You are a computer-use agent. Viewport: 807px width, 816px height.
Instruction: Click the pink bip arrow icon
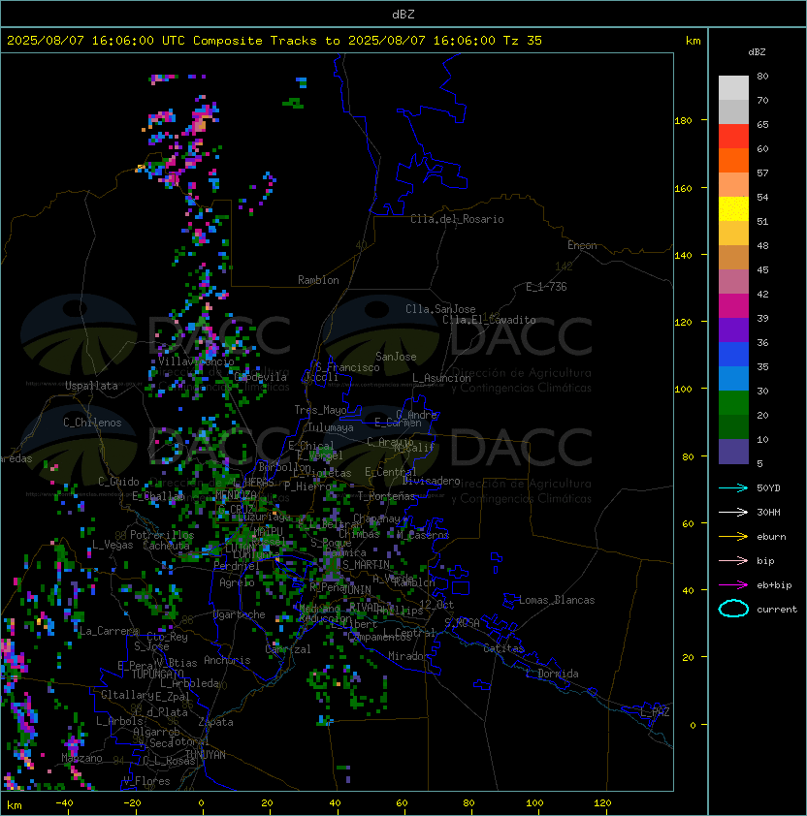733,560
